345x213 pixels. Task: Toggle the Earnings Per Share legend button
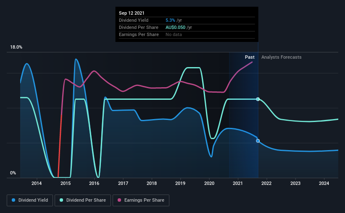click(x=141, y=200)
